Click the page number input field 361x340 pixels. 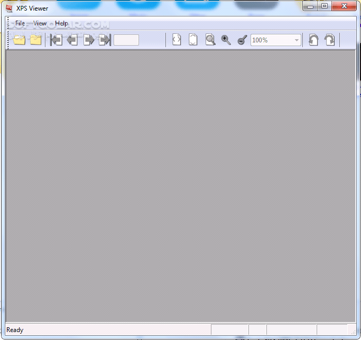click(x=126, y=40)
